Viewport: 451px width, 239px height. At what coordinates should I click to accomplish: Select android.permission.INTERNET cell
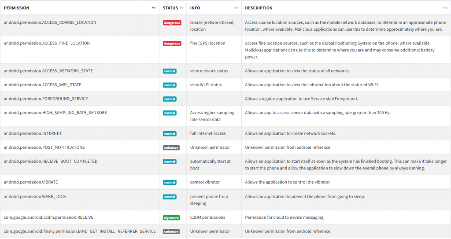pos(80,133)
